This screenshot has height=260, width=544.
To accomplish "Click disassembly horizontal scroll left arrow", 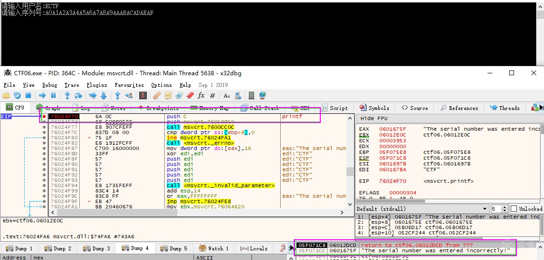I will (x=53, y=213).
